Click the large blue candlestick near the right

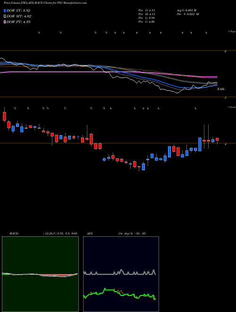(x=200, y=145)
